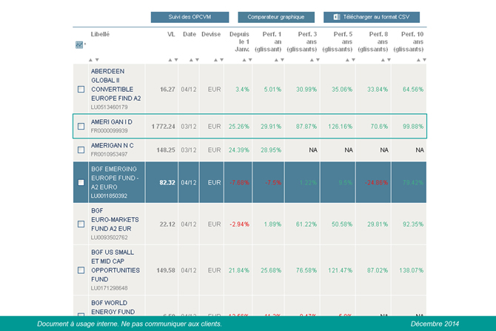The height and width of the screenshot is (331, 496).
Task: Select checkbox for BGF US Small Mid Cap
Action: (x=81, y=270)
